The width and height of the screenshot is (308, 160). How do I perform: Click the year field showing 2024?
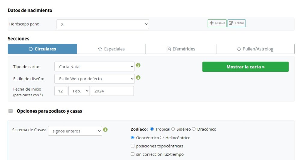tap(112, 91)
